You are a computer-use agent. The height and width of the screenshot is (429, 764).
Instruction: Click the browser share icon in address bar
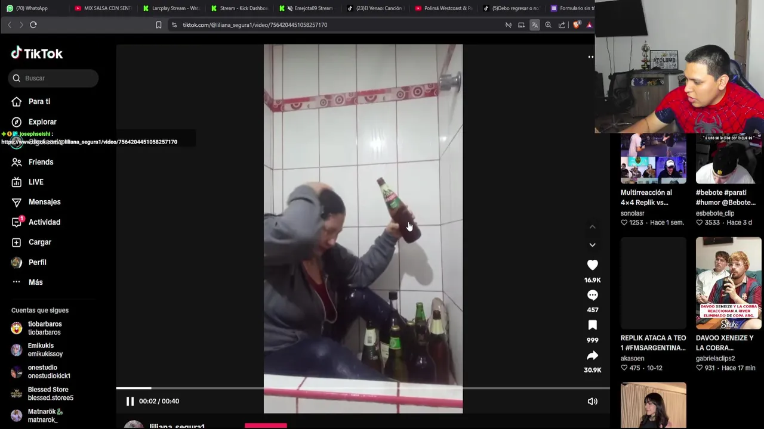tap(562, 25)
